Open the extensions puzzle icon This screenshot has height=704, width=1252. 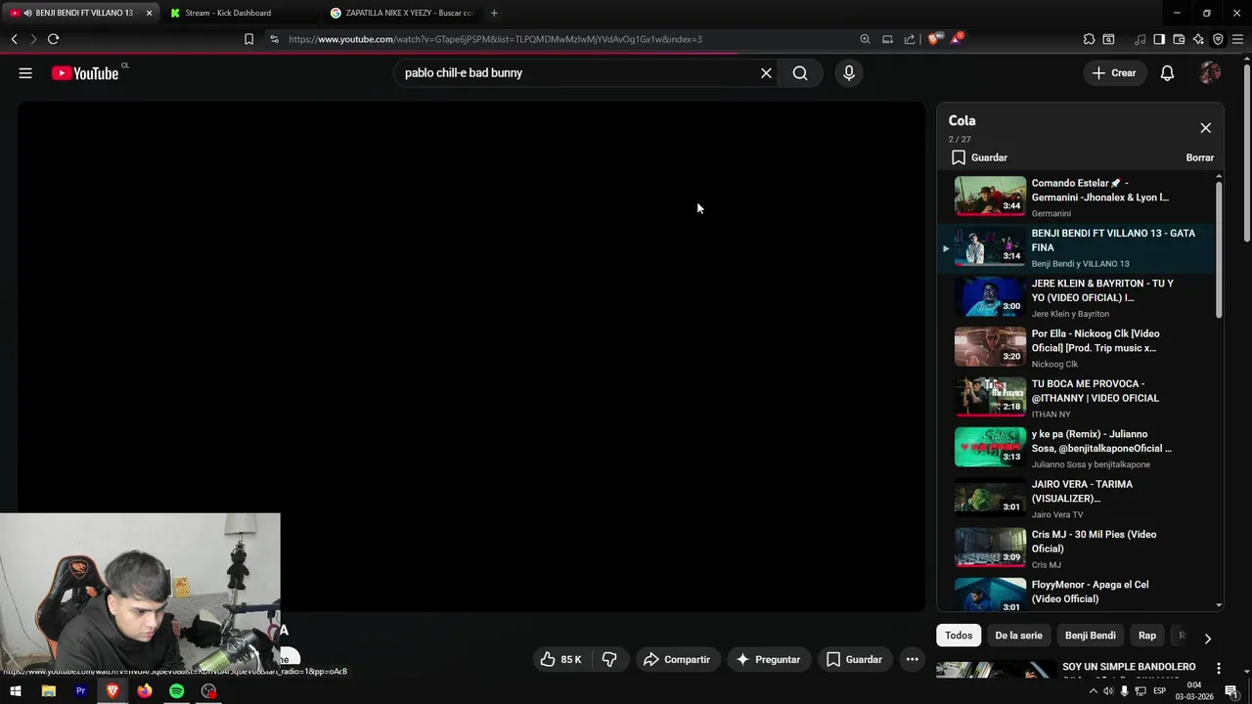point(1089,39)
